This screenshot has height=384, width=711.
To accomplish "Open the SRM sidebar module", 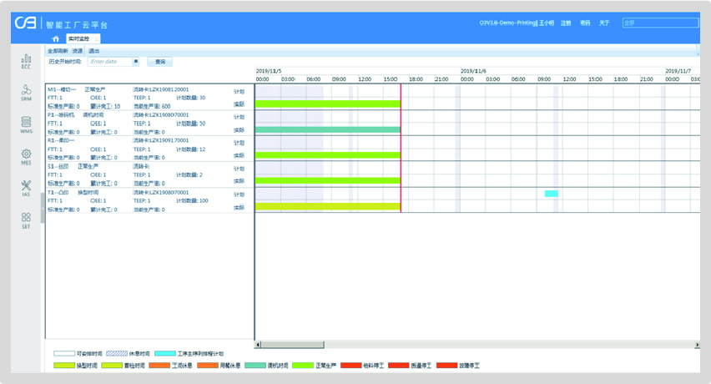I will 26,92.
